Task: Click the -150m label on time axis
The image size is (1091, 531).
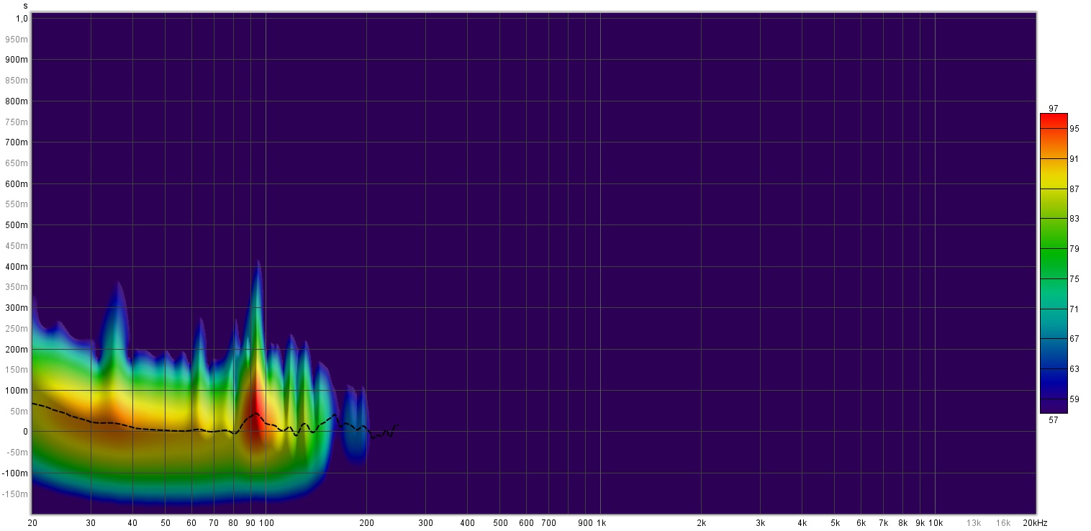Action: (x=15, y=494)
